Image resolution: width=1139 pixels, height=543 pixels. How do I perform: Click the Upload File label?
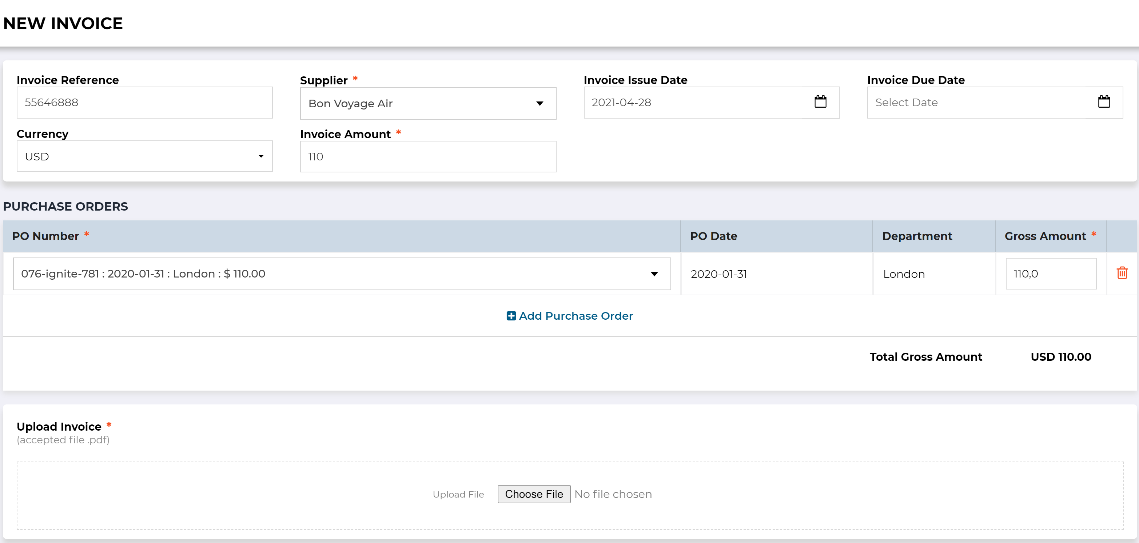(458, 494)
